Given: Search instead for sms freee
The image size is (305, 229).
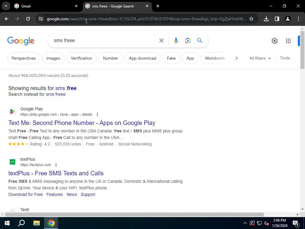Looking at the screenshot, I should point(56,94).
